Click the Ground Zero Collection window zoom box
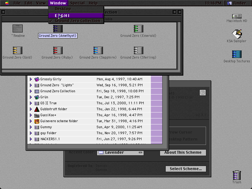The width and height of the screenshot is (252, 189). point(175,12)
